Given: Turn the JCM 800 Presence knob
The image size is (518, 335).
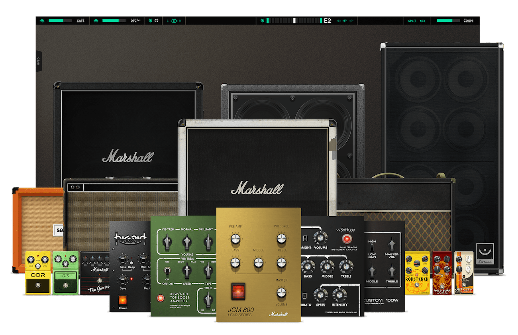Looking at the screenshot, I should (281, 238).
